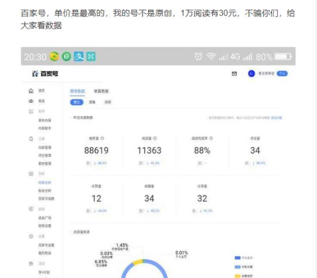Collapse the publish section with pencil icon
317x278 pixels.
pyautogui.click(x=31, y=111)
